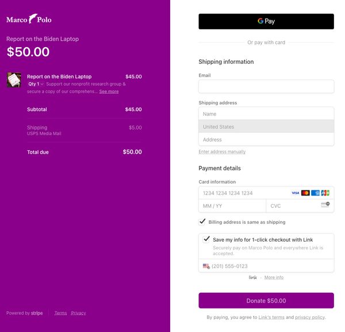This screenshot has height=332, width=345.
Task: Click the Link logo below phone field
Action: tap(252, 277)
